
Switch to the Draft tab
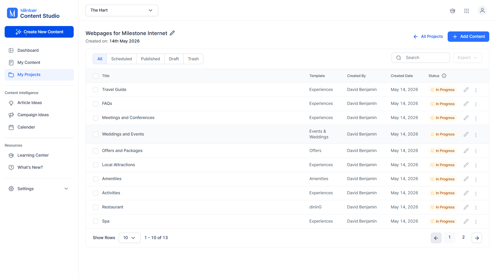click(174, 59)
